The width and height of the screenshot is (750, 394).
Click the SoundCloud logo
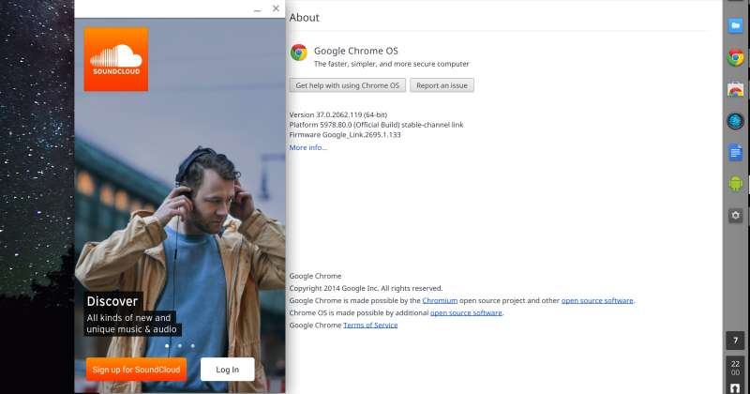click(x=115, y=59)
